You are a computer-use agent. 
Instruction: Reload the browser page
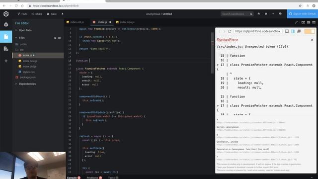(x=16, y=6)
